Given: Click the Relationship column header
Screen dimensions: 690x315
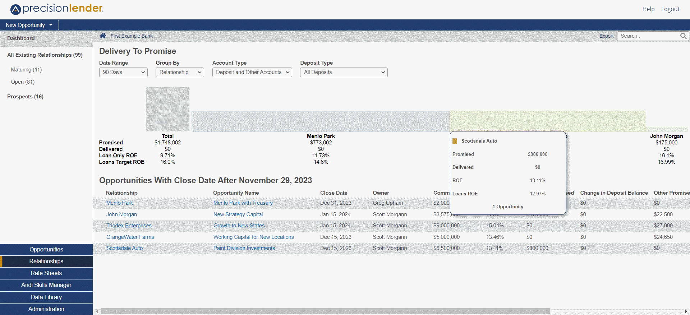Looking at the screenshot, I should (122, 193).
